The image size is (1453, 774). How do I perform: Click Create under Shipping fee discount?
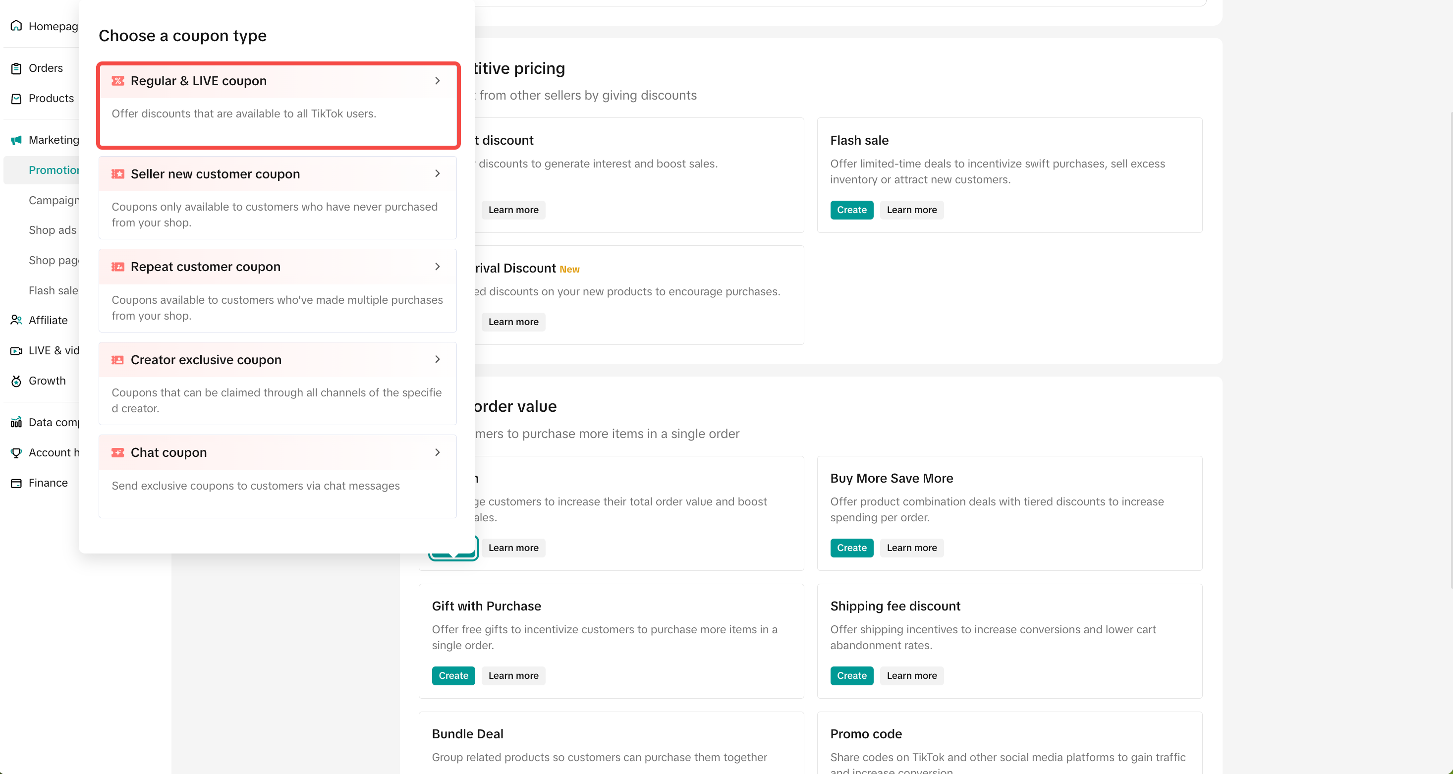[x=851, y=675]
